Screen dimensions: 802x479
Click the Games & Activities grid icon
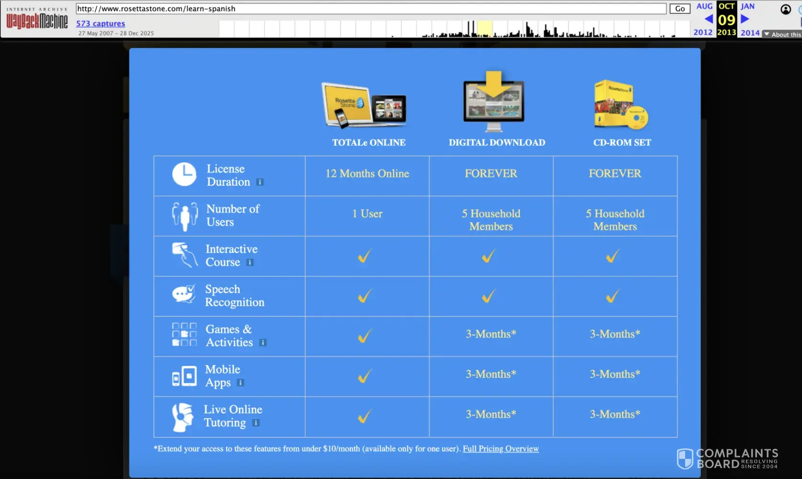(x=184, y=334)
